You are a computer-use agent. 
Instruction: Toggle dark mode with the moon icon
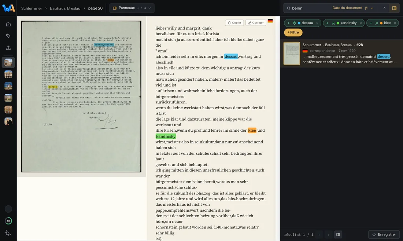click(x=8, y=233)
